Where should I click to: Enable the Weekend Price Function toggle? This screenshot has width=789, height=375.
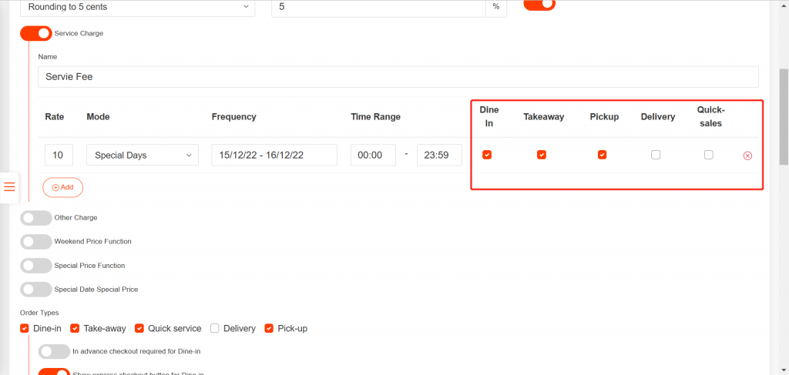tap(35, 242)
